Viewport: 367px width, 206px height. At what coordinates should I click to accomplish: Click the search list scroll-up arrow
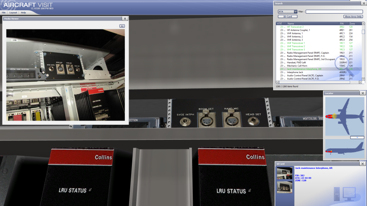363,24
